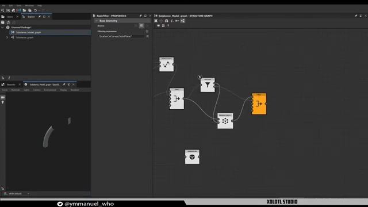Click the align nodes icon in graph toolbar
Viewport: 368px width, 207px height.
177,21
